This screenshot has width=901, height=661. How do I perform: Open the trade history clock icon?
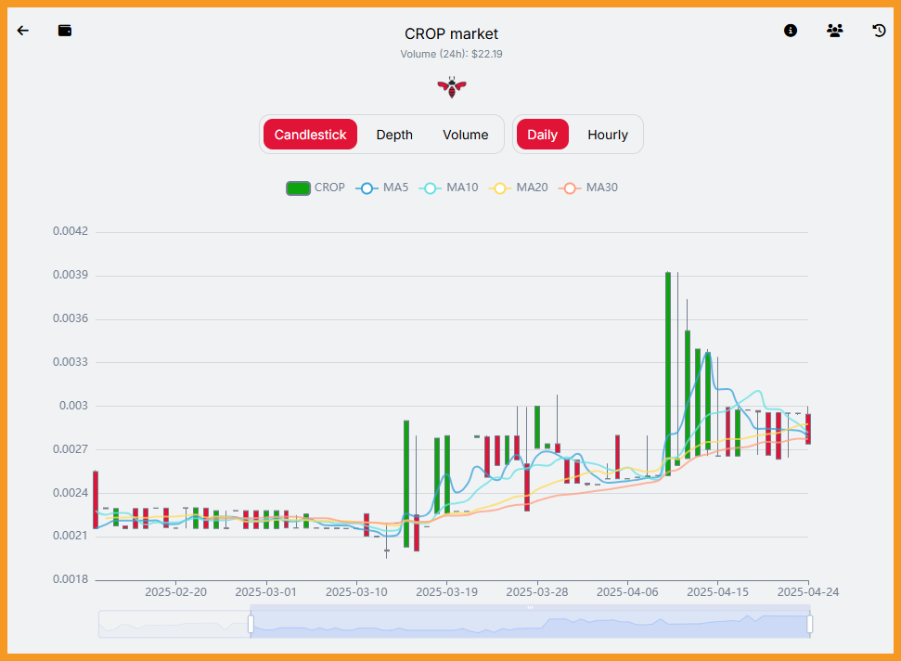point(879,31)
